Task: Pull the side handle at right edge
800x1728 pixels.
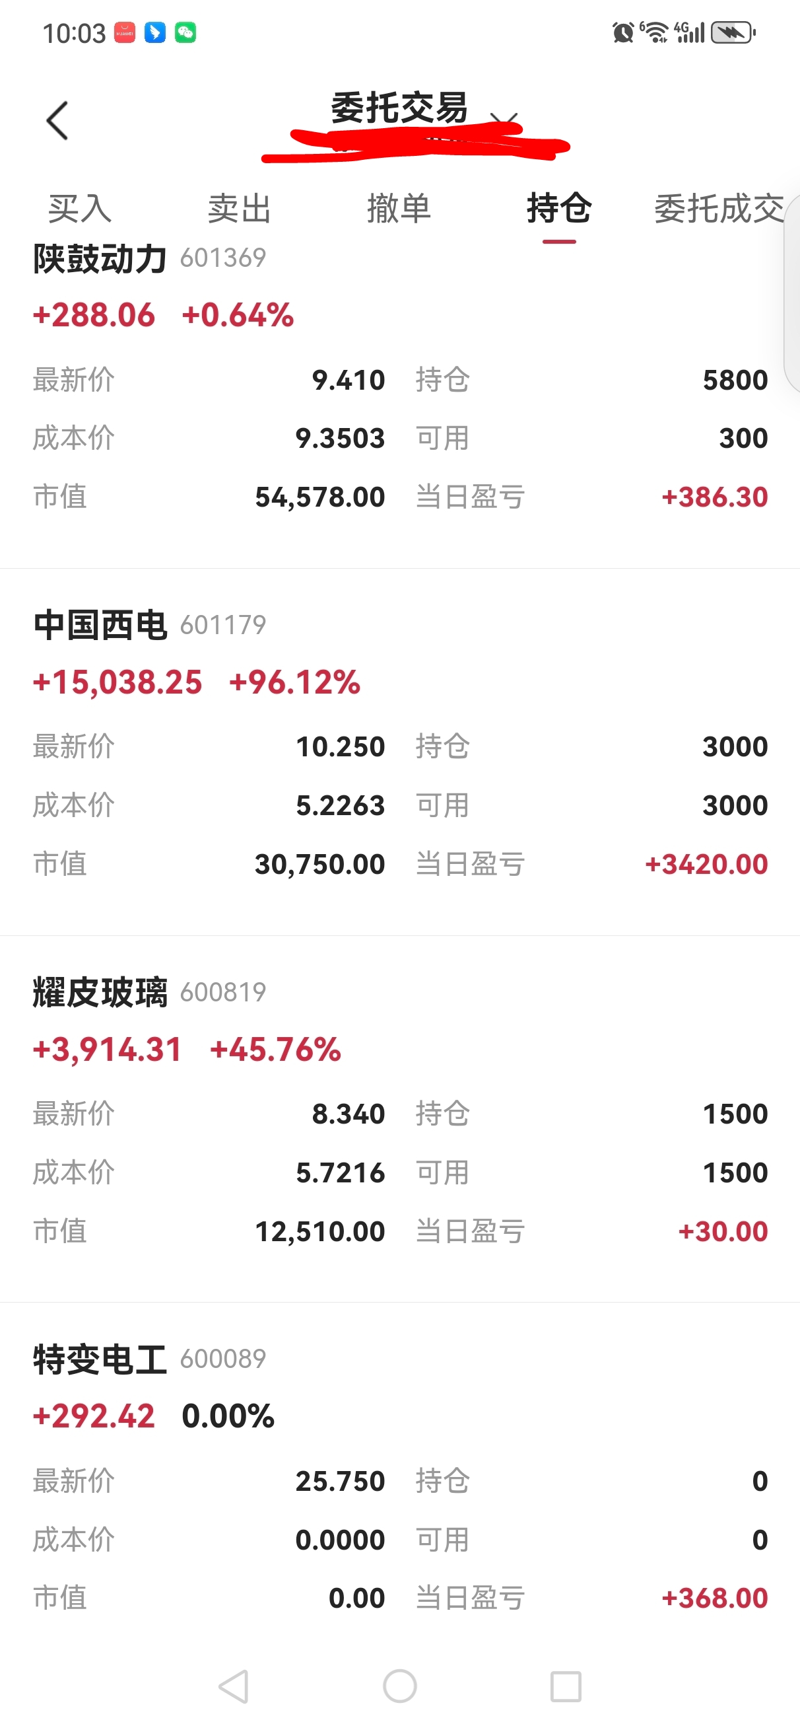Action: click(792, 294)
